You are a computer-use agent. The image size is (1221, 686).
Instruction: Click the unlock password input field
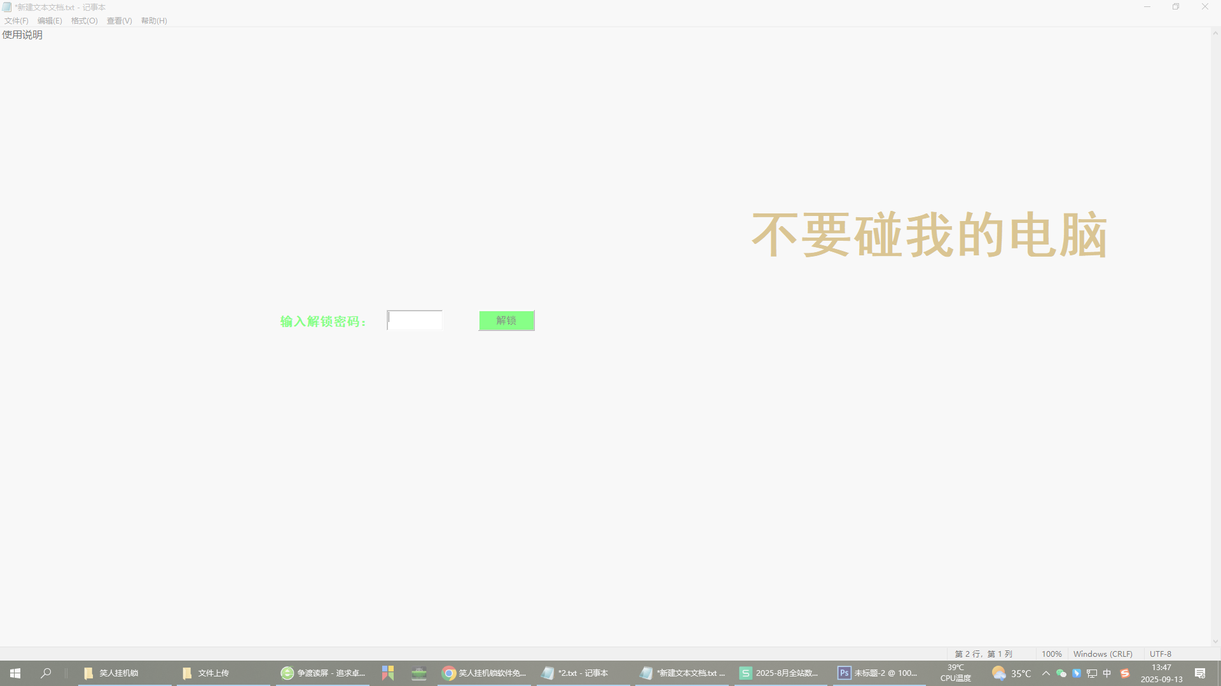pyautogui.click(x=415, y=321)
